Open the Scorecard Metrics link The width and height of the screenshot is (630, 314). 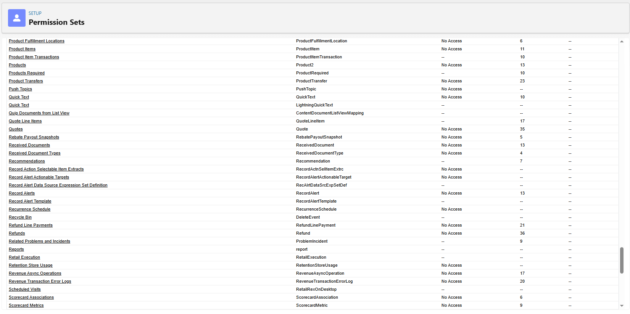[26, 305]
